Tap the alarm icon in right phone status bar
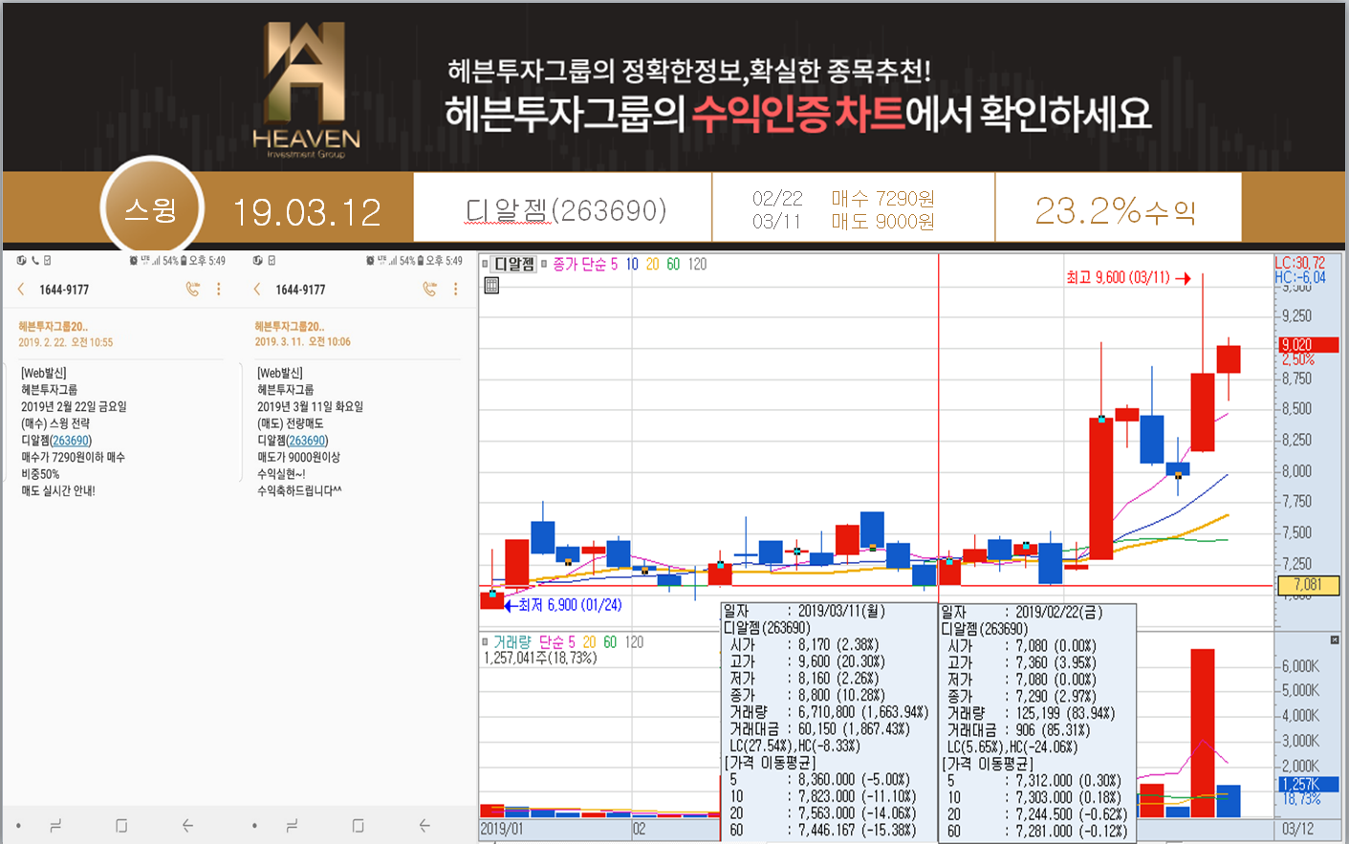 (370, 260)
